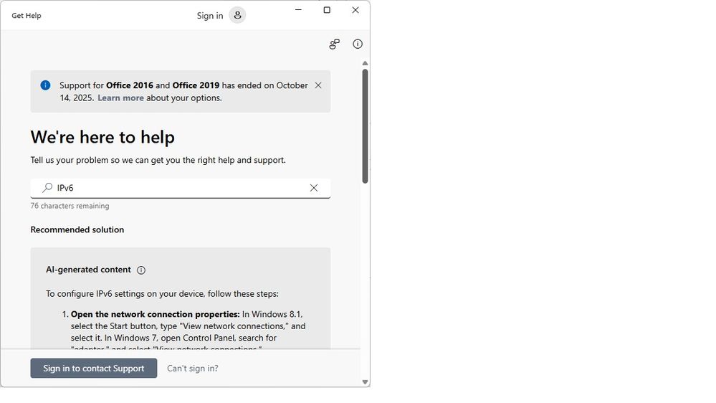716x403 pixels.
Task: Click the account avatar icon
Action: tap(237, 15)
